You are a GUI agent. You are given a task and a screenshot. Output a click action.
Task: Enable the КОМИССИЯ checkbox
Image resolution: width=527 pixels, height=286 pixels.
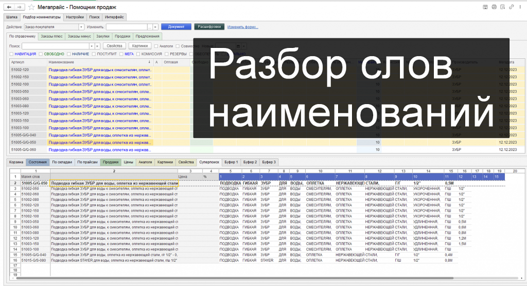[x=138, y=54]
